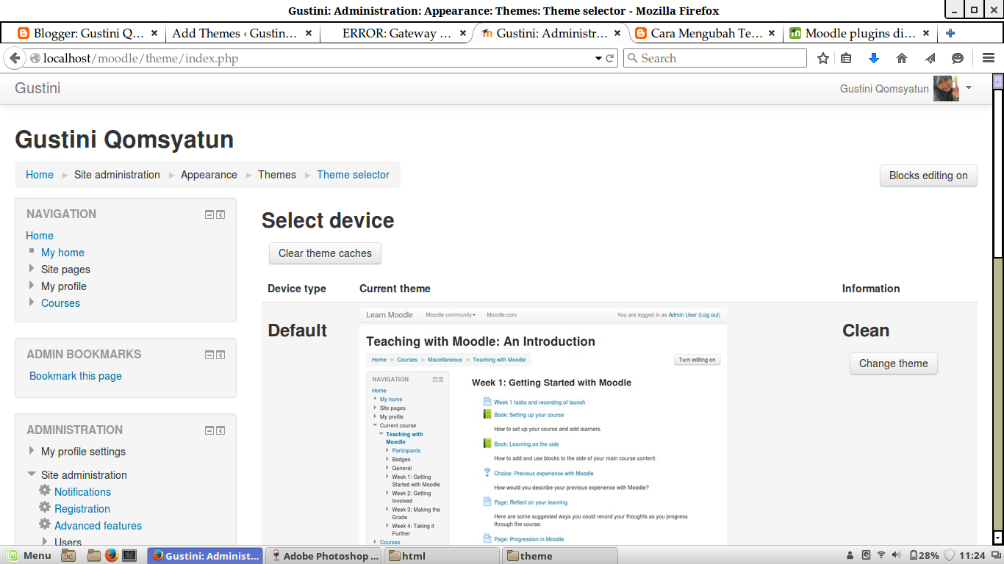Open the Bookmark this page link
The image size is (1004, 564).
(x=76, y=376)
